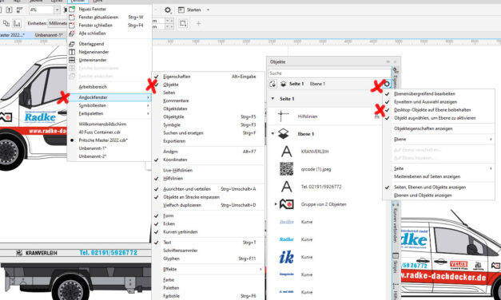The height and width of the screenshot is (300, 501).
Task: Click the layer stack icon beside Seite 1
Action: (x=284, y=84)
